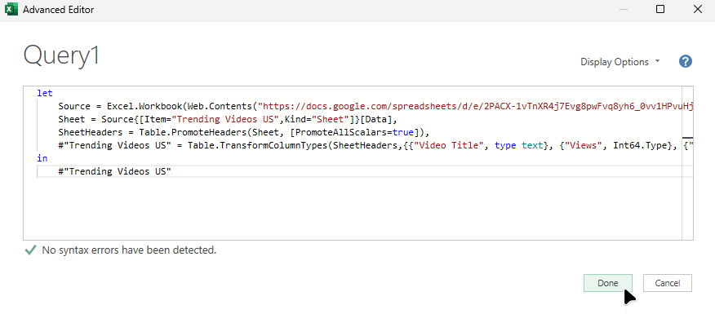Open the blue help question mark icon

coord(686,61)
